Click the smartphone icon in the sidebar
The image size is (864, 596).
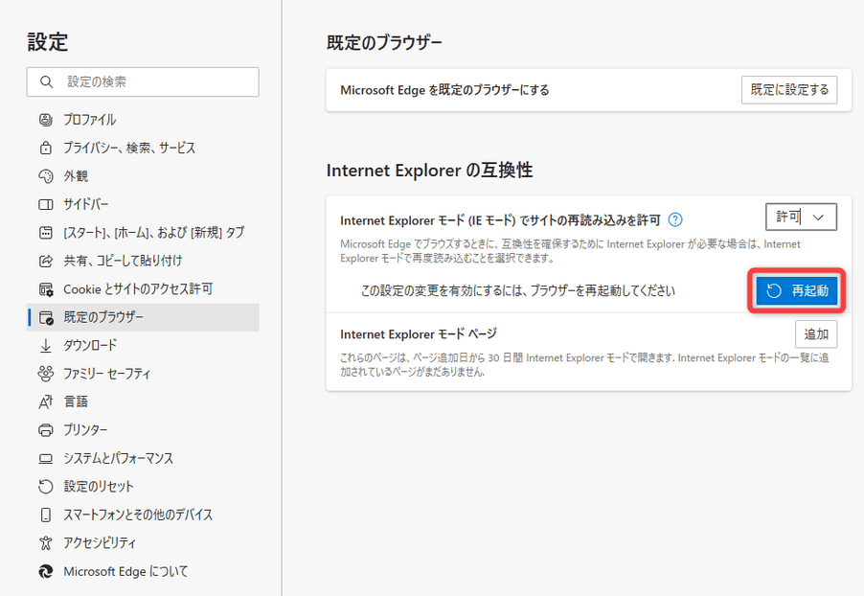pyautogui.click(x=46, y=515)
